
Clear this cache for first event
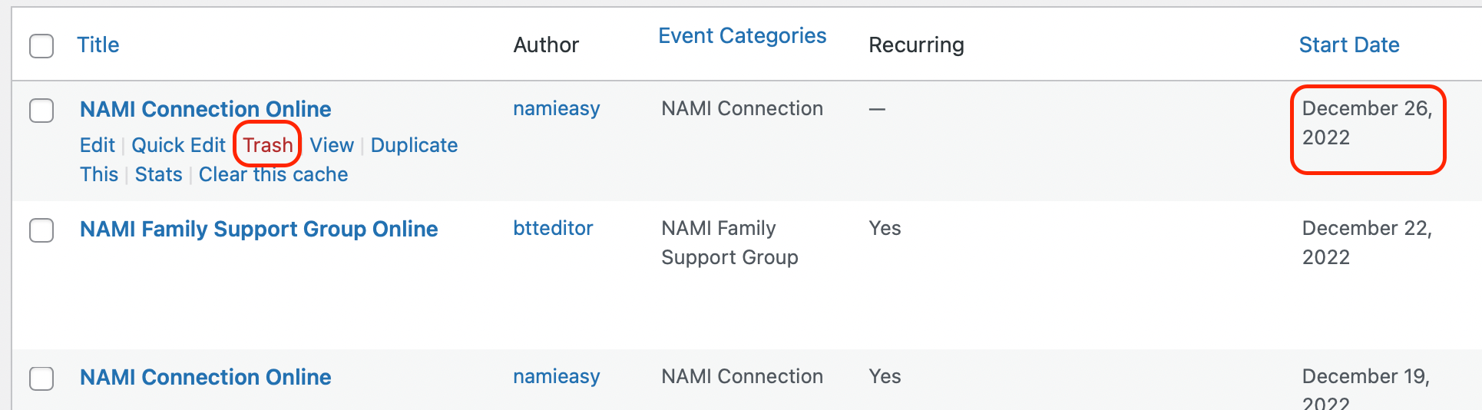coord(273,174)
